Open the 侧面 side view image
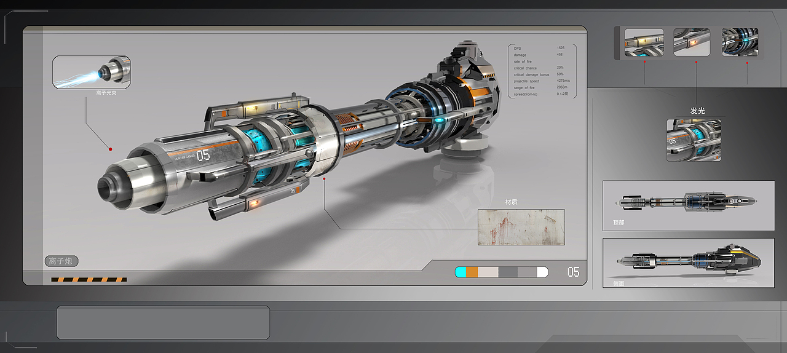The width and height of the screenshot is (787, 353). click(x=688, y=263)
